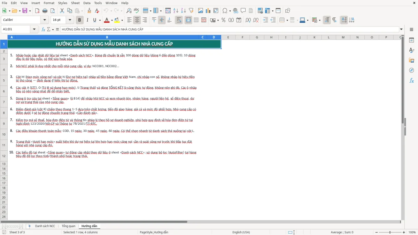Toggle Center Horizontally alignment

coord(137,20)
